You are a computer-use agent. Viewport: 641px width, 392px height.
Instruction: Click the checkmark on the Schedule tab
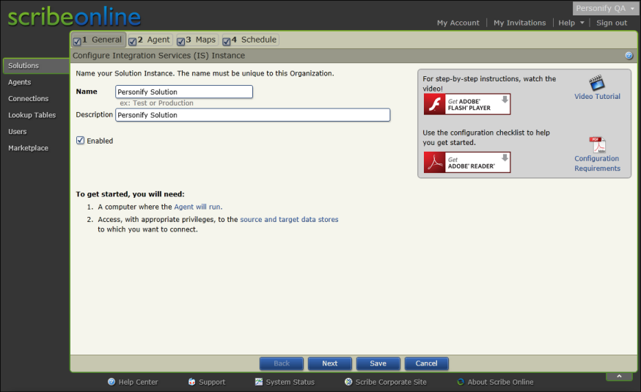pos(227,41)
